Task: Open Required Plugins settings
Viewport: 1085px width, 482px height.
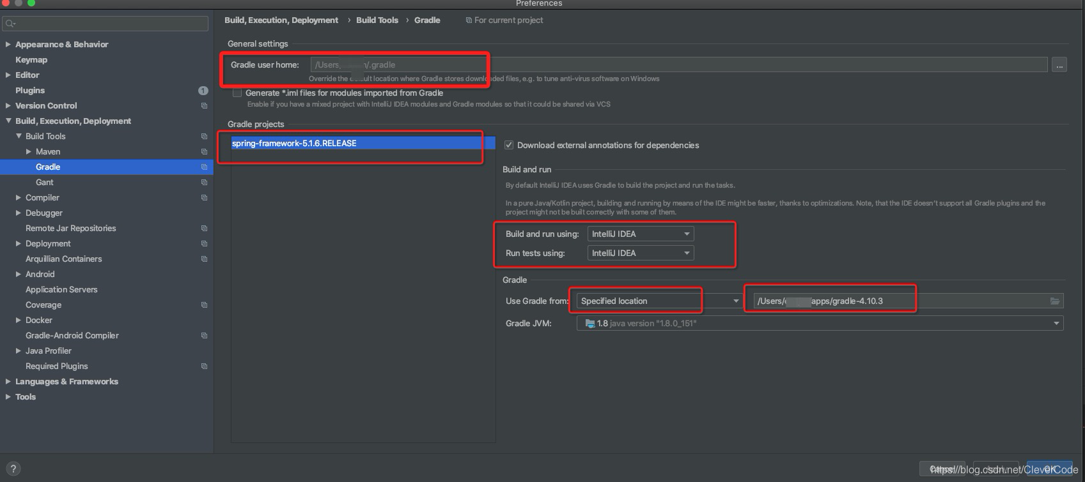Action: coord(57,366)
